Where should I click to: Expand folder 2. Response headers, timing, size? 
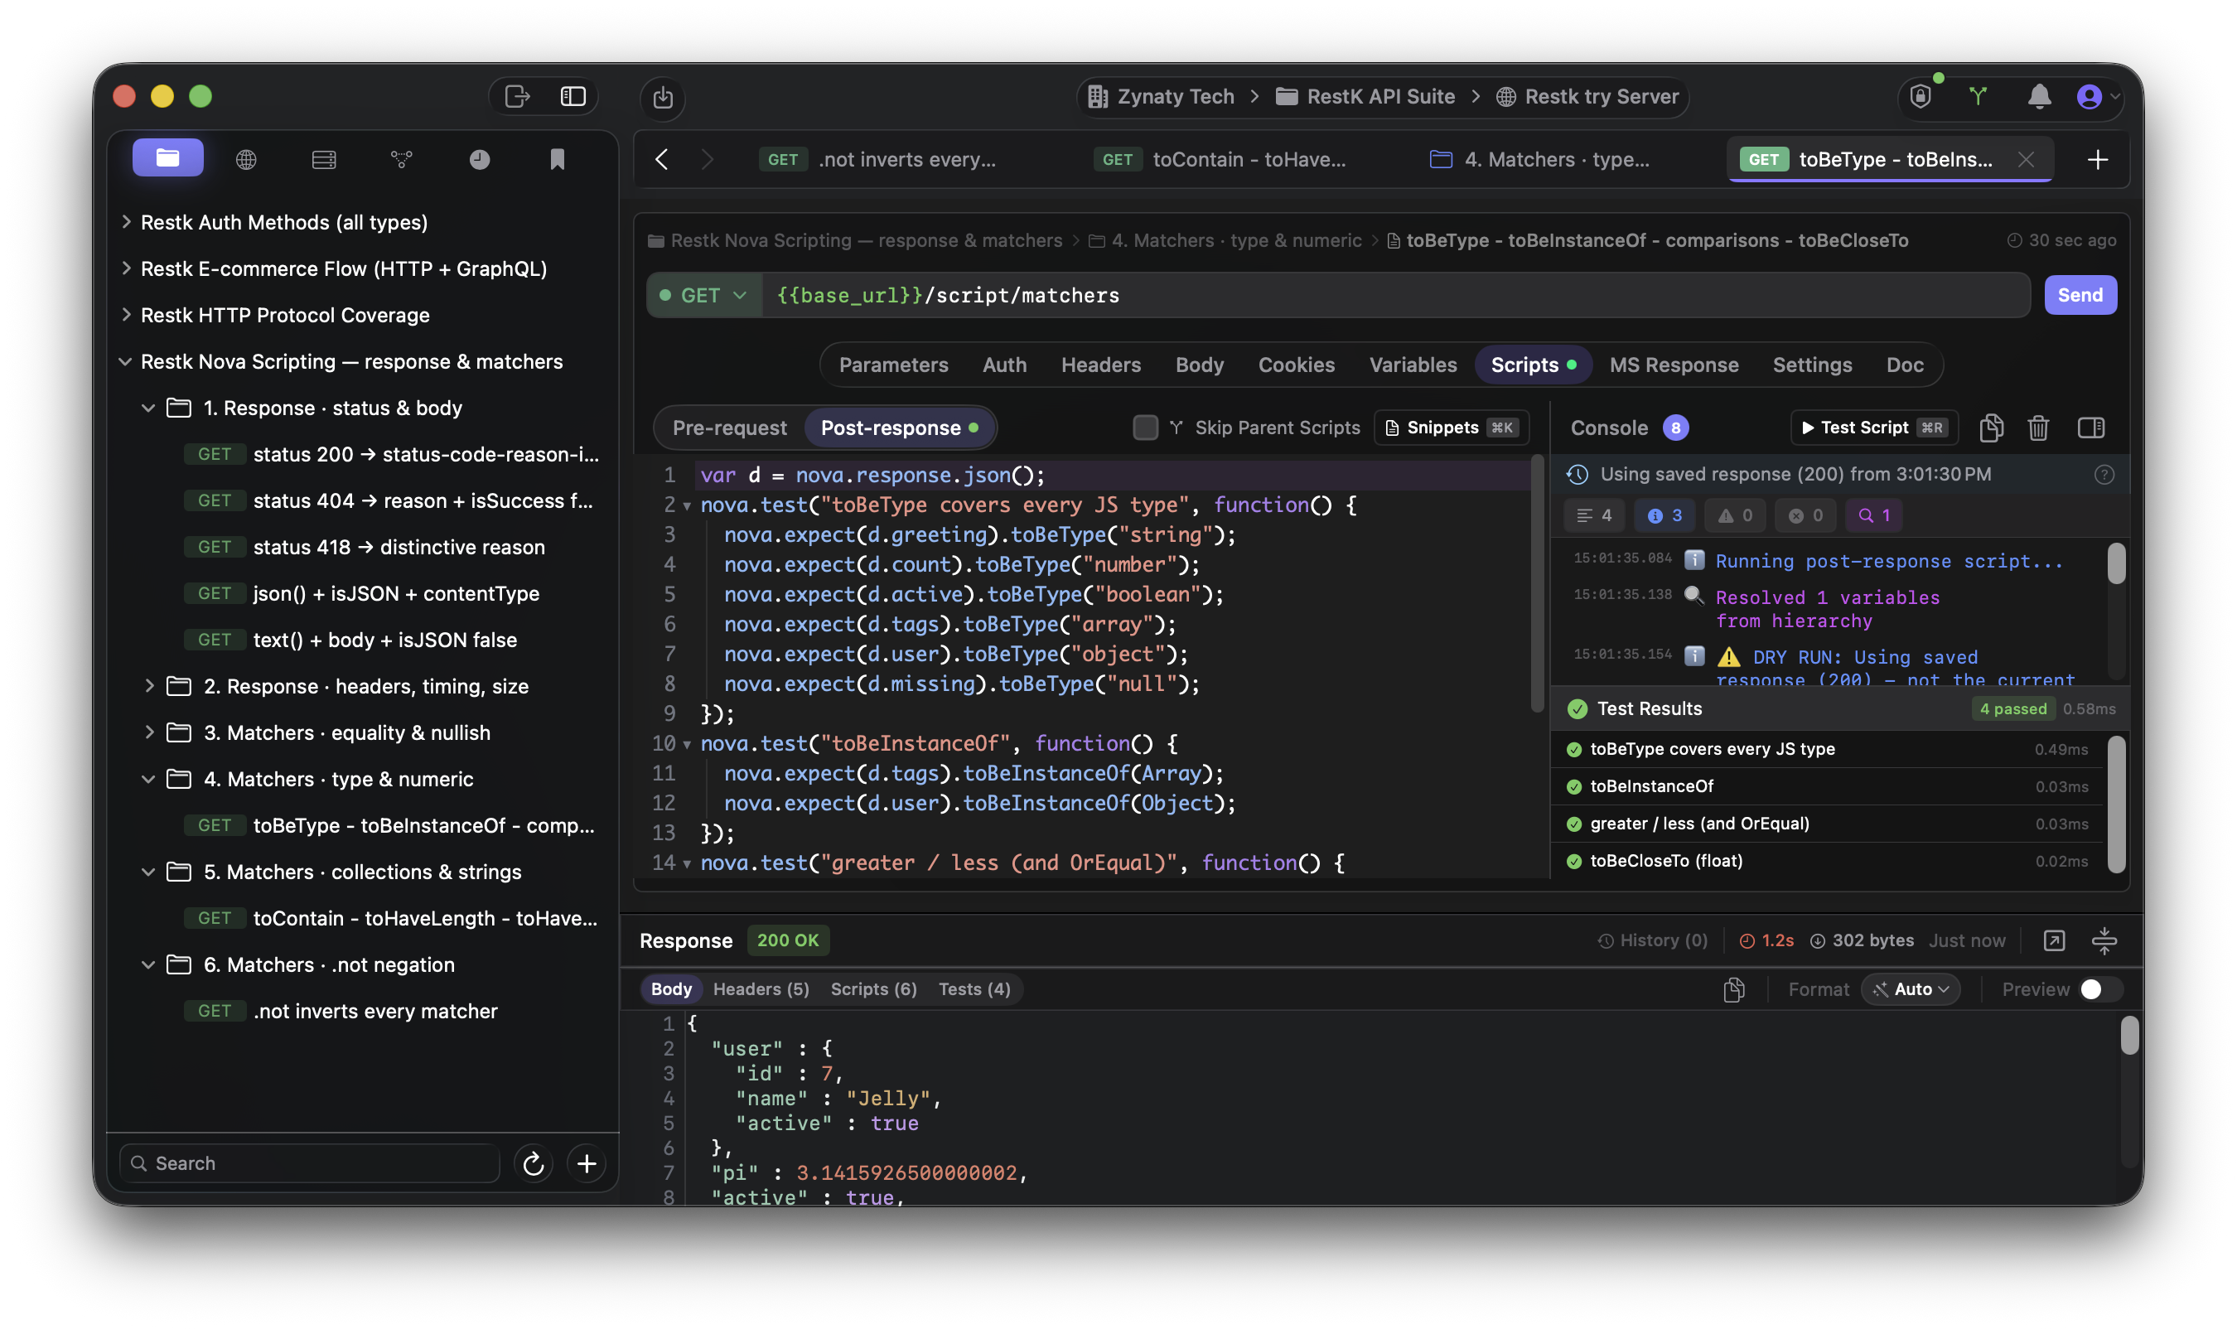pos(148,686)
